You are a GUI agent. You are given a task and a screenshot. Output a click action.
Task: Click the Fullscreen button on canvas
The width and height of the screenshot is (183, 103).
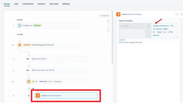(104, 16)
